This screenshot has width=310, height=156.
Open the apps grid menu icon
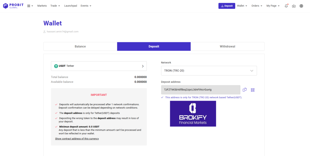[x=29, y=6]
